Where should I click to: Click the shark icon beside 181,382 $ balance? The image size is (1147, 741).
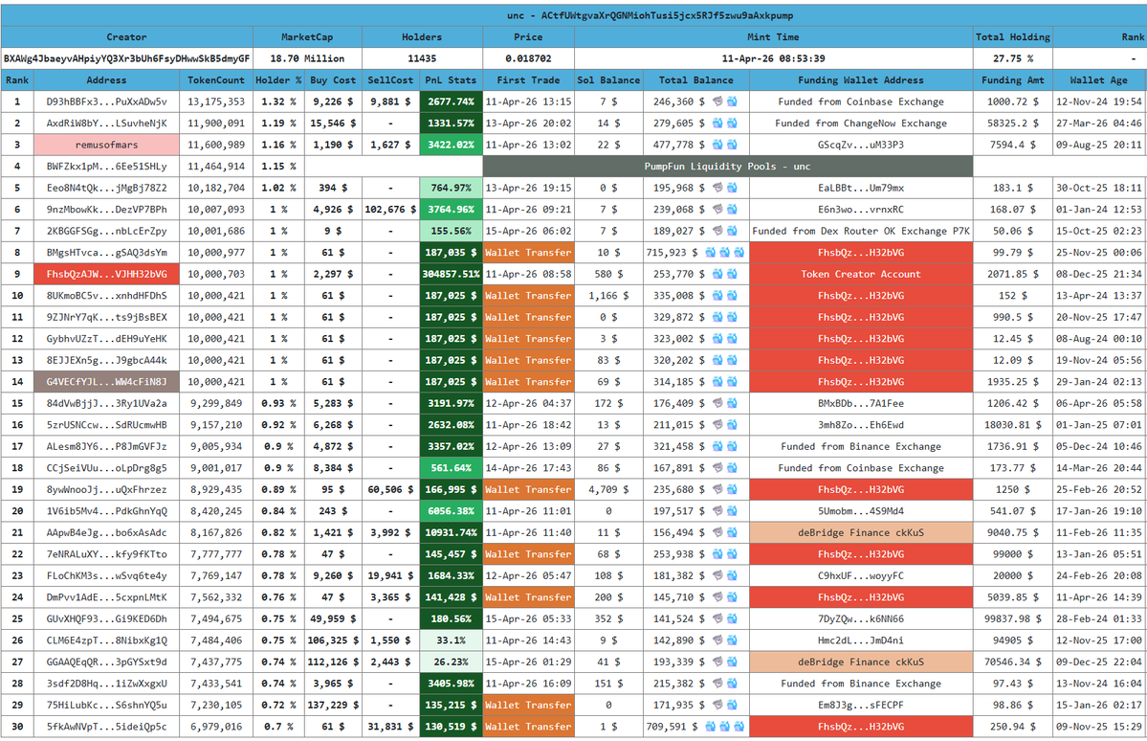point(717,575)
